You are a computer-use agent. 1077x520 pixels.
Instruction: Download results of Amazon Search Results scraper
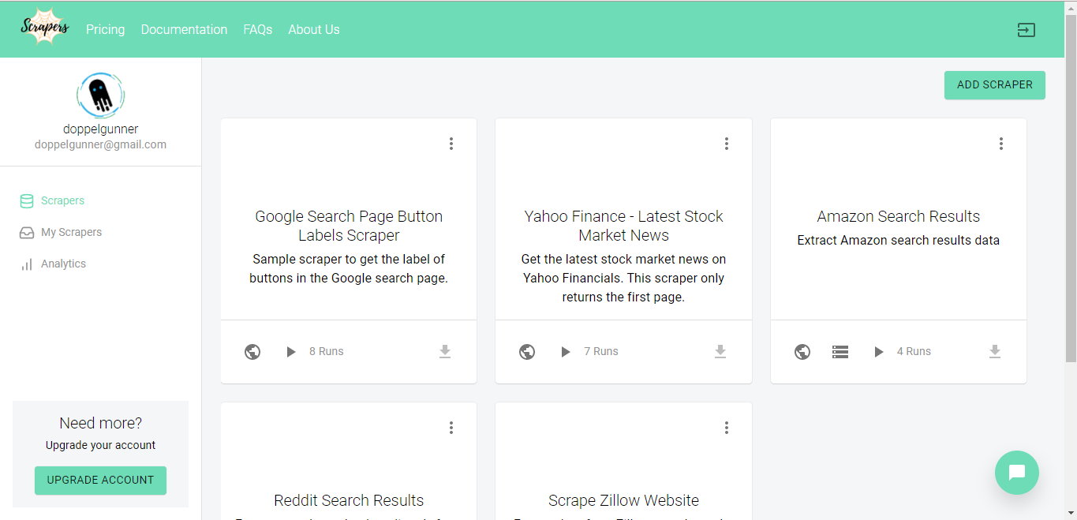pos(995,352)
